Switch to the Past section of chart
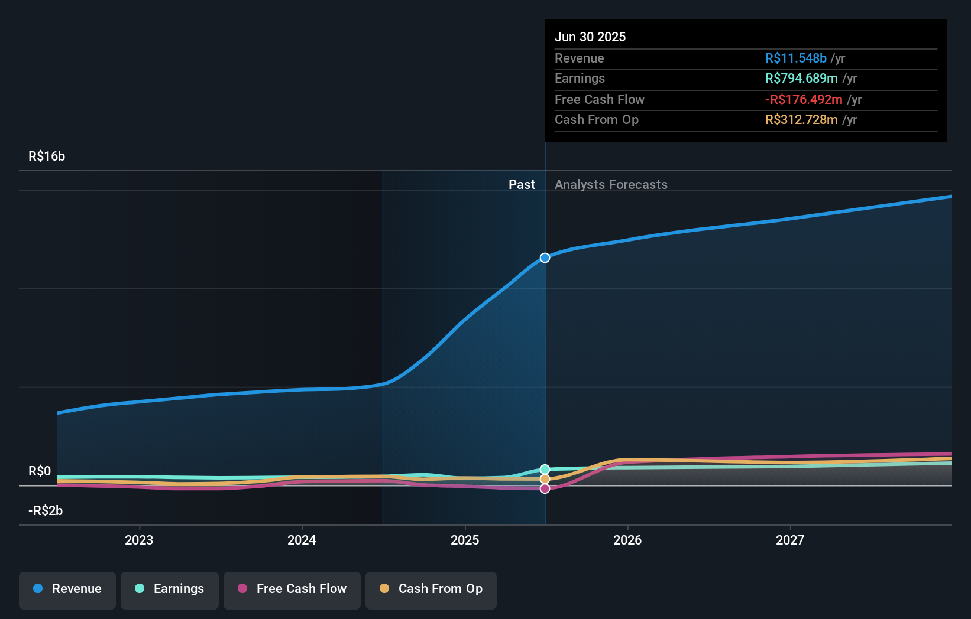Viewport: 971px width, 619px height. [522, 184]
